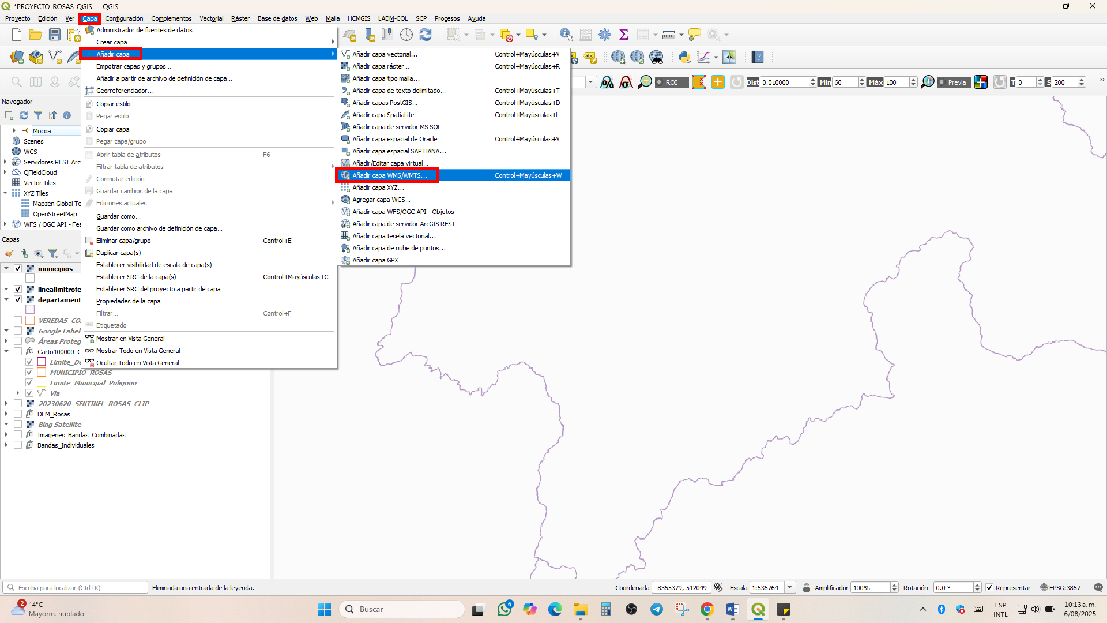Open the Toolbox gear icon

click(x=605, y=35)
